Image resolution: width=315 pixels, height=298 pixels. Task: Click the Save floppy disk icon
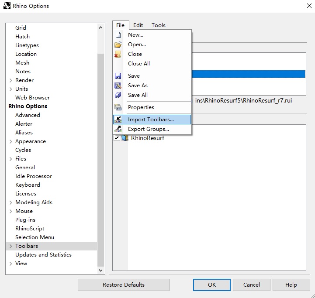(118, 76)
